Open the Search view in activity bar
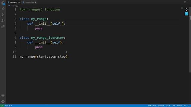Screen dimensions: 191x107 (x=3, y=9)
